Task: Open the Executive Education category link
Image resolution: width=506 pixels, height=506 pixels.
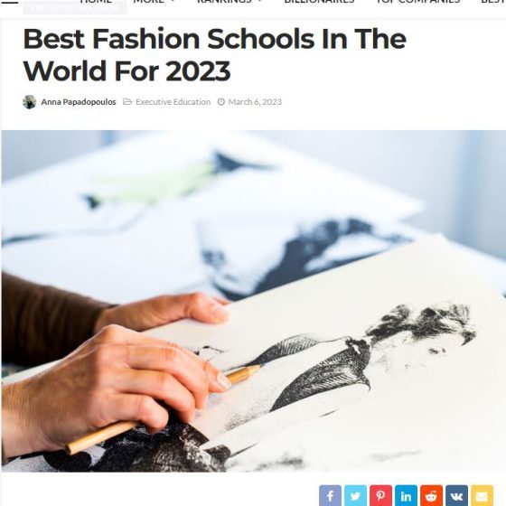Action: coord(173,102)
